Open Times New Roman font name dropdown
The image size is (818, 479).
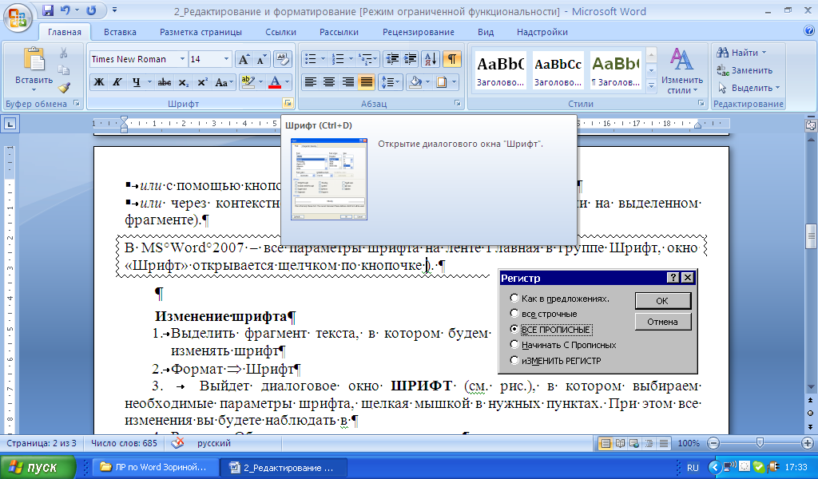click(x=182, y=59)
